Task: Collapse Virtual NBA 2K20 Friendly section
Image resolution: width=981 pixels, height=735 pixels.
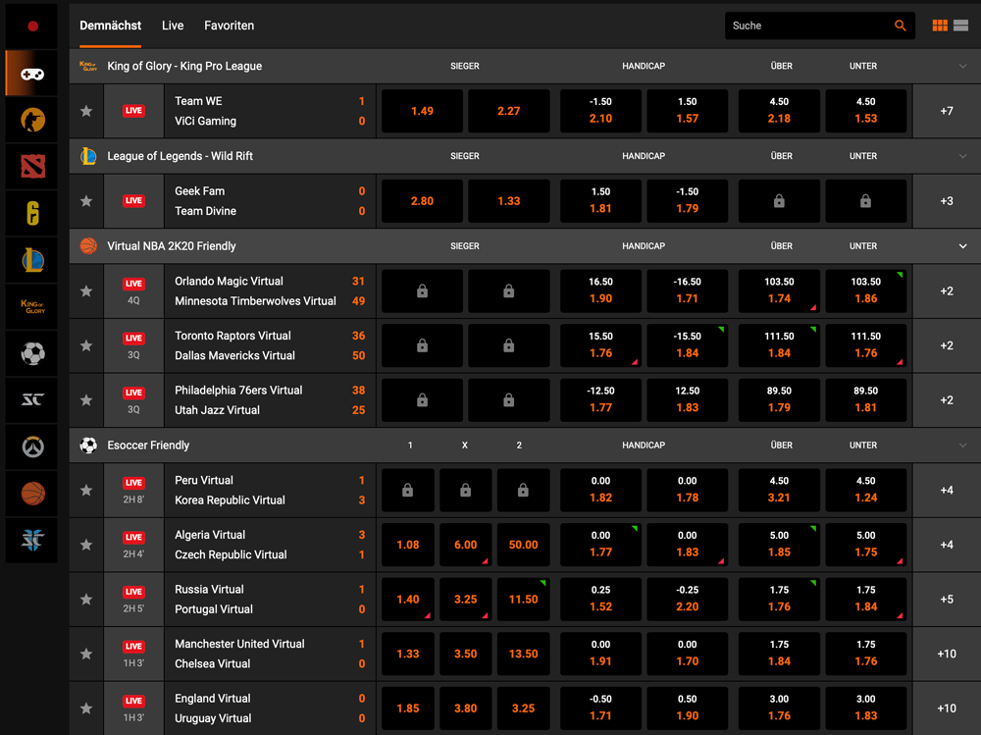Action: click(x=963, y=246)
